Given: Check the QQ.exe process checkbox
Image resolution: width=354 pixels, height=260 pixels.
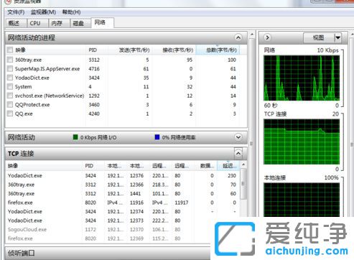Looking at the screenshot, I should click(10, 113).
